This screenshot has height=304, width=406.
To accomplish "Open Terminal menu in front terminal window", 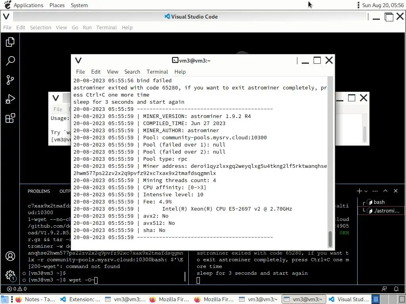I will 157,72.
